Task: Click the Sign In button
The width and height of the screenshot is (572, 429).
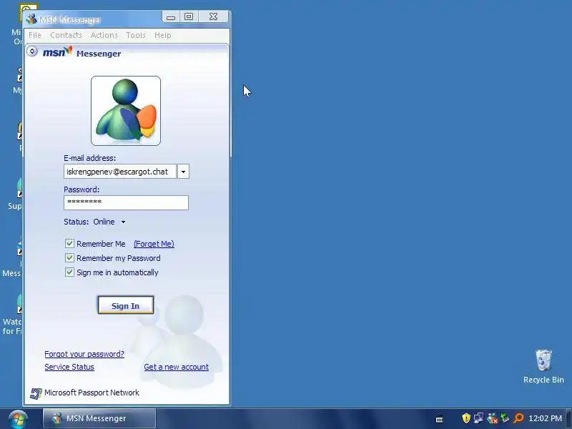Action: [x=126, y=305]
